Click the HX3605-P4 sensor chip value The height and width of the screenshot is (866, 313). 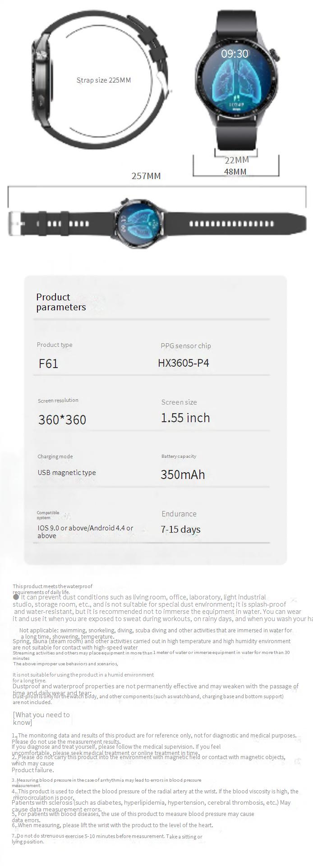[184, 363]
